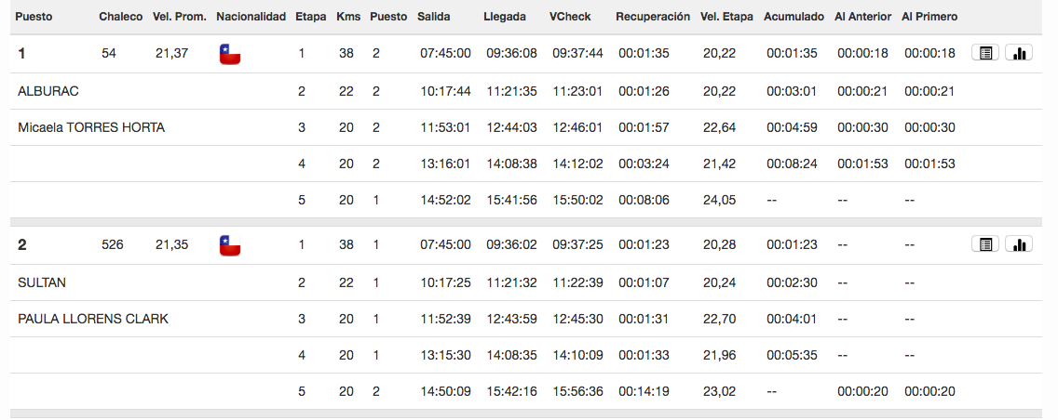Image resolution: width=1058 pixels, height=420 pixels.
Task: Click the Al Primero column header
Action: point(929,17)
